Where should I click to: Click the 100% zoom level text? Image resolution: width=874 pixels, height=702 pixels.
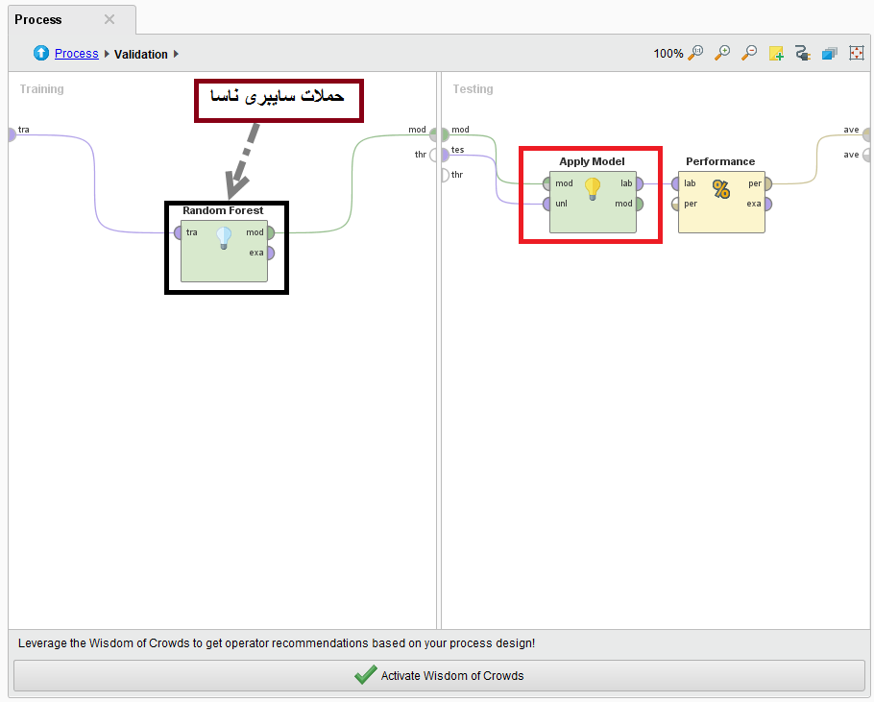pos(668,54)
